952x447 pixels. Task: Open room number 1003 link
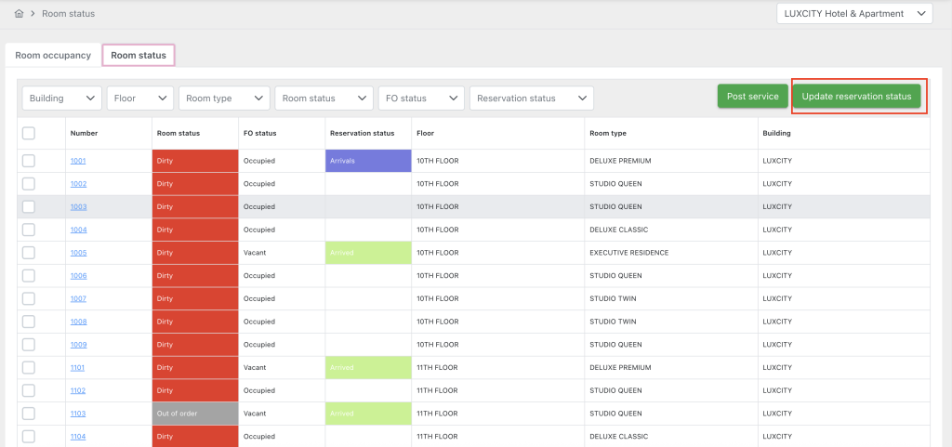pyautogui.click(x=78, y=207)
